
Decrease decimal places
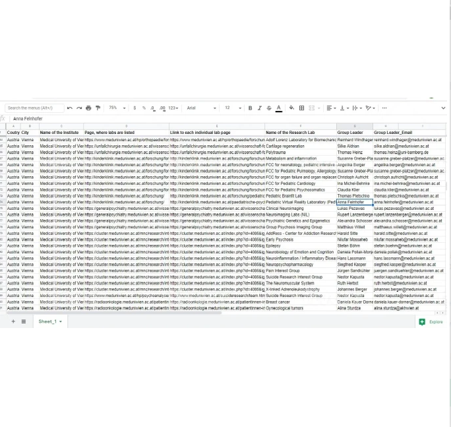(153, 108)
